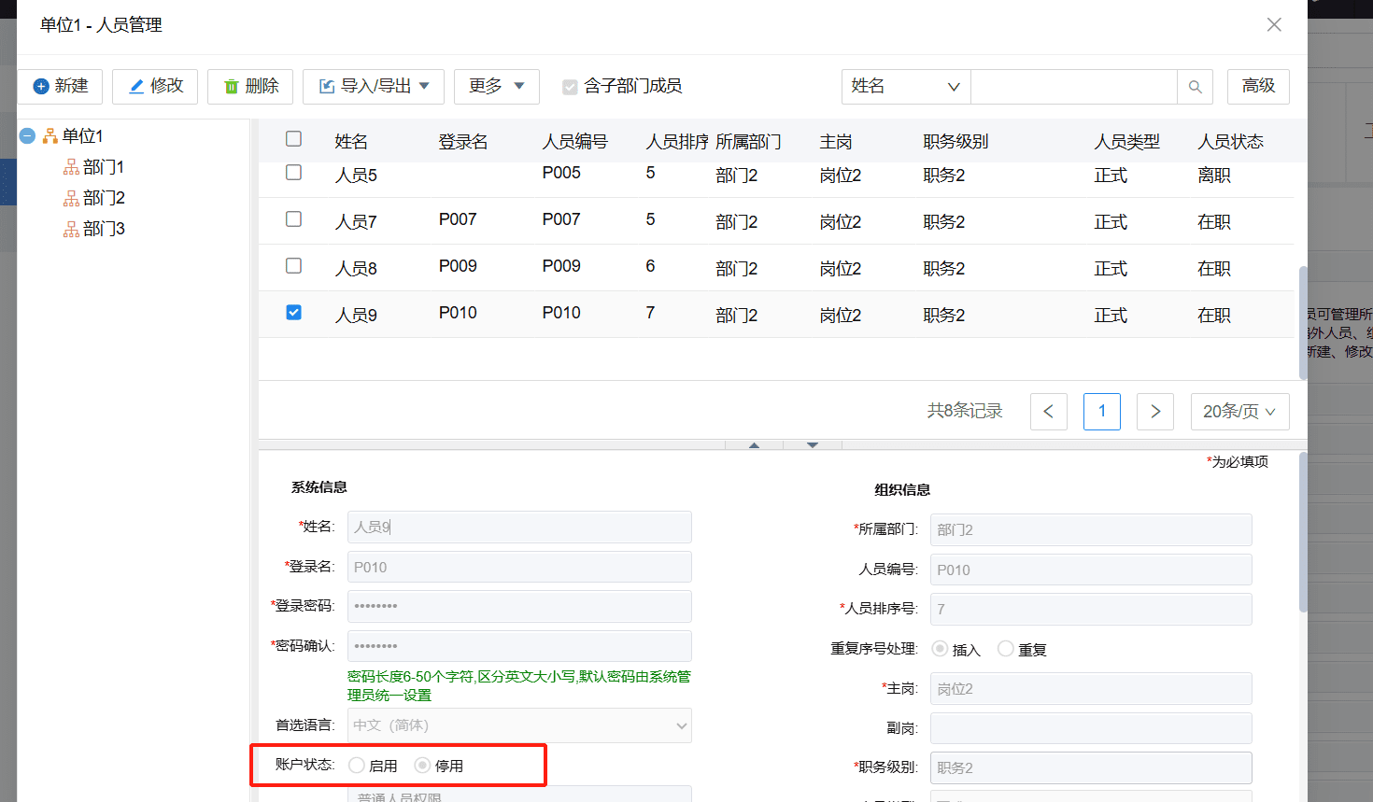
Task: Click the 部门1 organization icon
Action: coord(71,167)
